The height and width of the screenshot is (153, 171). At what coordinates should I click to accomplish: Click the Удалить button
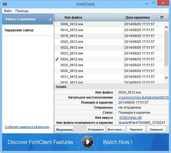pyautogui.click(x=136, y=130)
